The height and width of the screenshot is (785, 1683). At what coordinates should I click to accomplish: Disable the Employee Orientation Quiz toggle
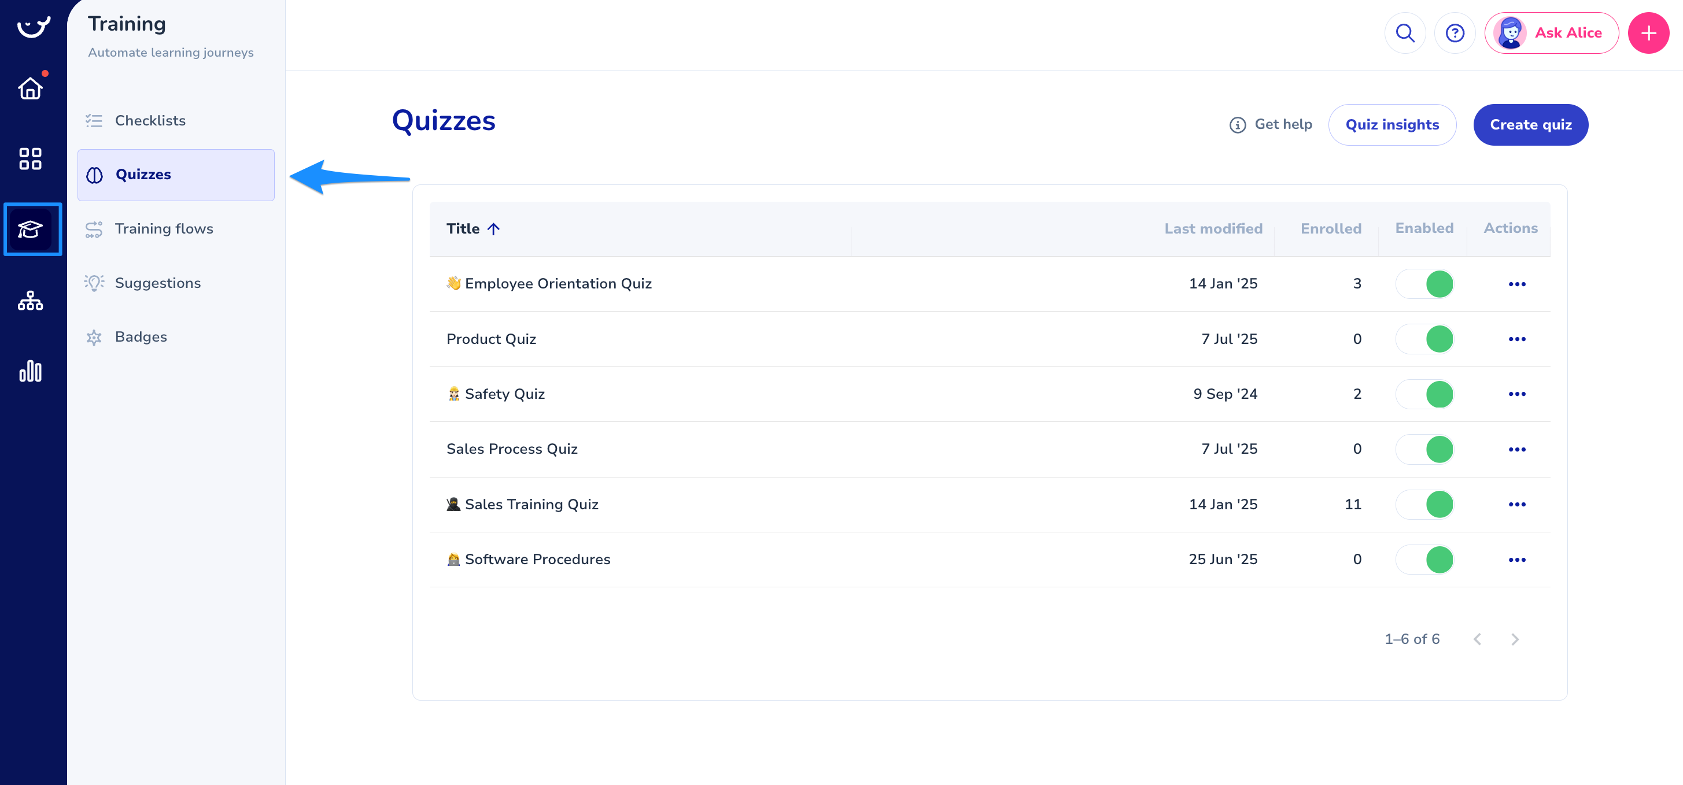click(1424, 284)
